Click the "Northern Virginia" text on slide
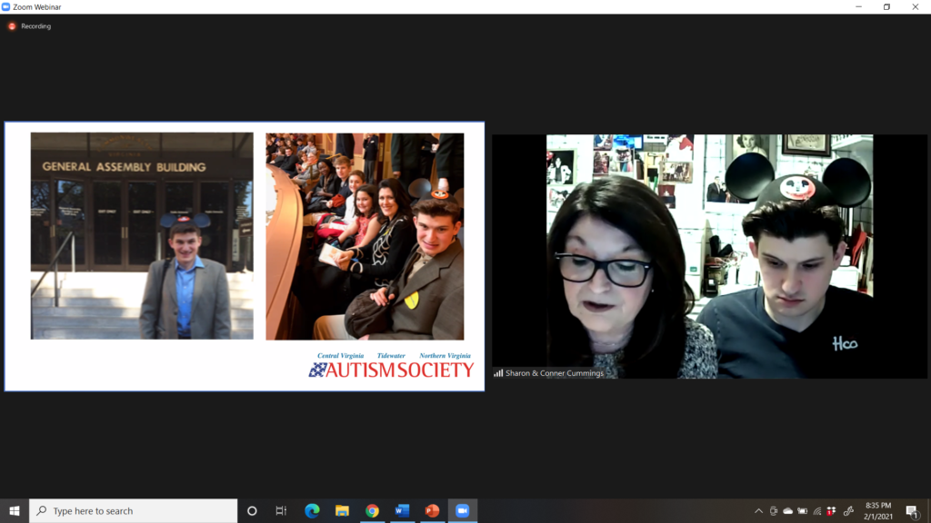 (445, 356)
